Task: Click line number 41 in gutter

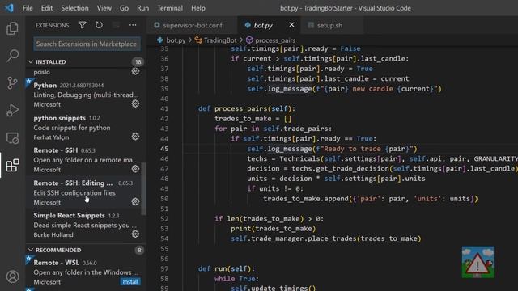Action: tap(164, 108)
